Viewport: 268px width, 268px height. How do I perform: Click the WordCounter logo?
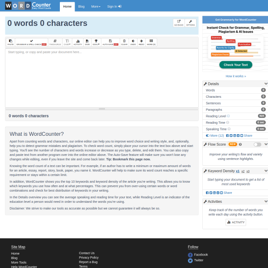pos(28,6)
